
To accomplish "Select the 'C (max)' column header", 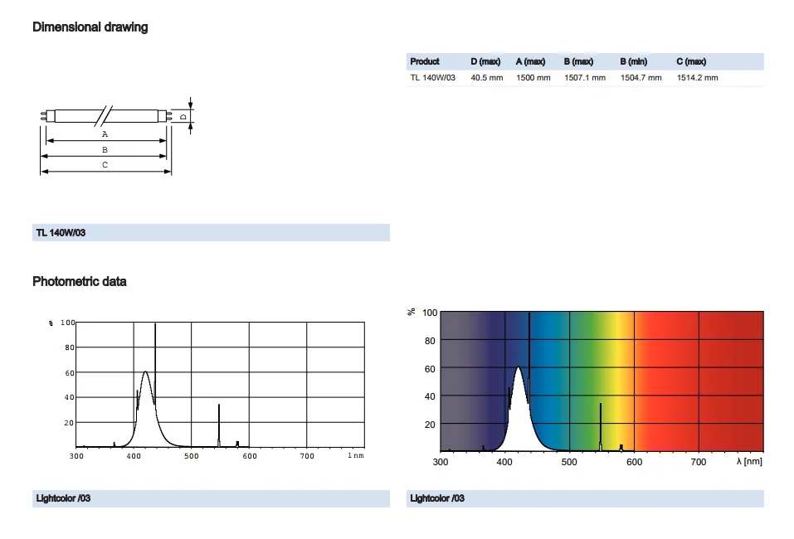I will 691,61.
